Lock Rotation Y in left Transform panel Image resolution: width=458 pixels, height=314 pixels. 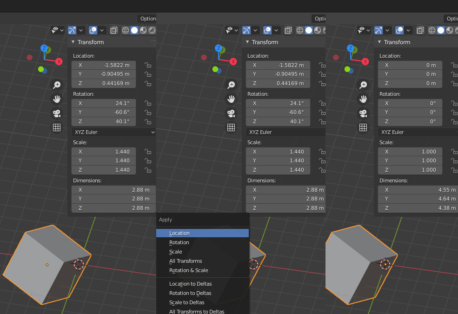[x=148, y=112]
